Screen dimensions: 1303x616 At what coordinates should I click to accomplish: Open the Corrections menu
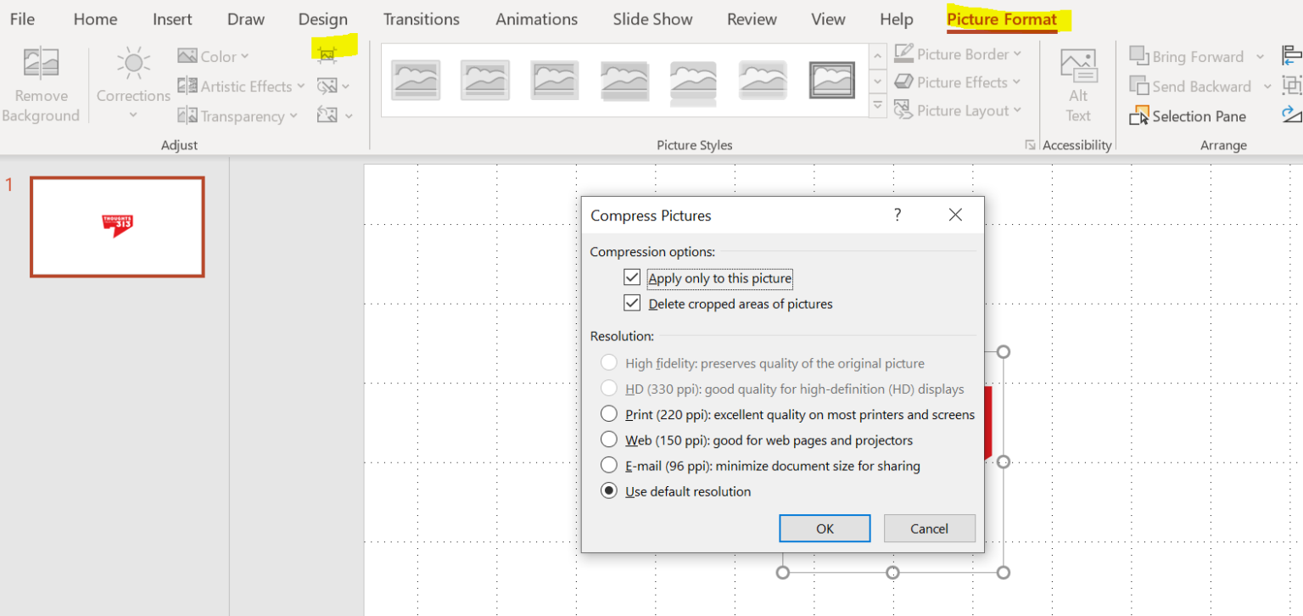click(133, 85)
